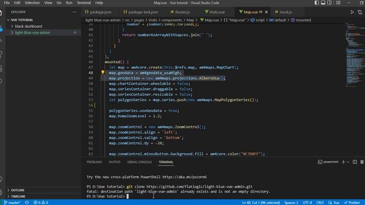Open the Help menu

click(99, 3)
